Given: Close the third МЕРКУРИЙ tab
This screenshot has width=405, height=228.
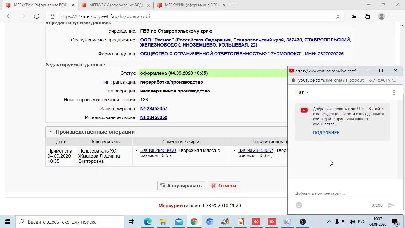Looking at the screenshot, I should (x=224, y=5).
